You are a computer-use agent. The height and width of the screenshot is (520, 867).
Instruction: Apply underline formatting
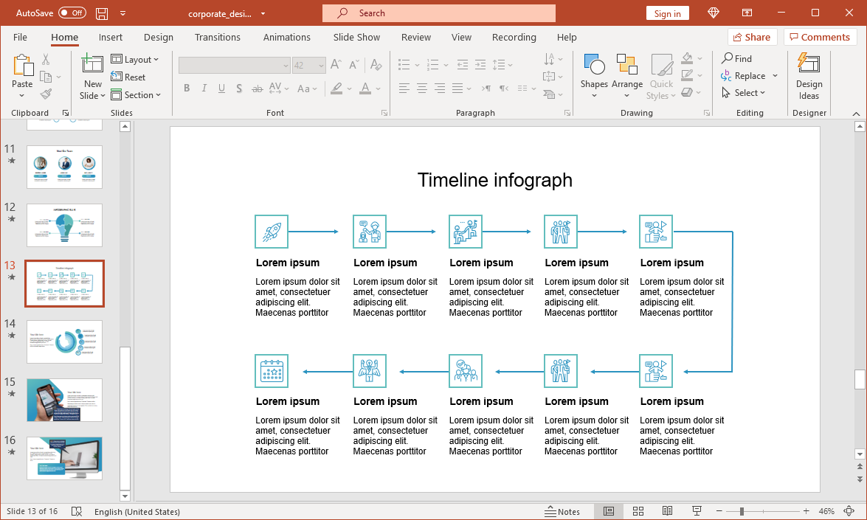point(221,88)
